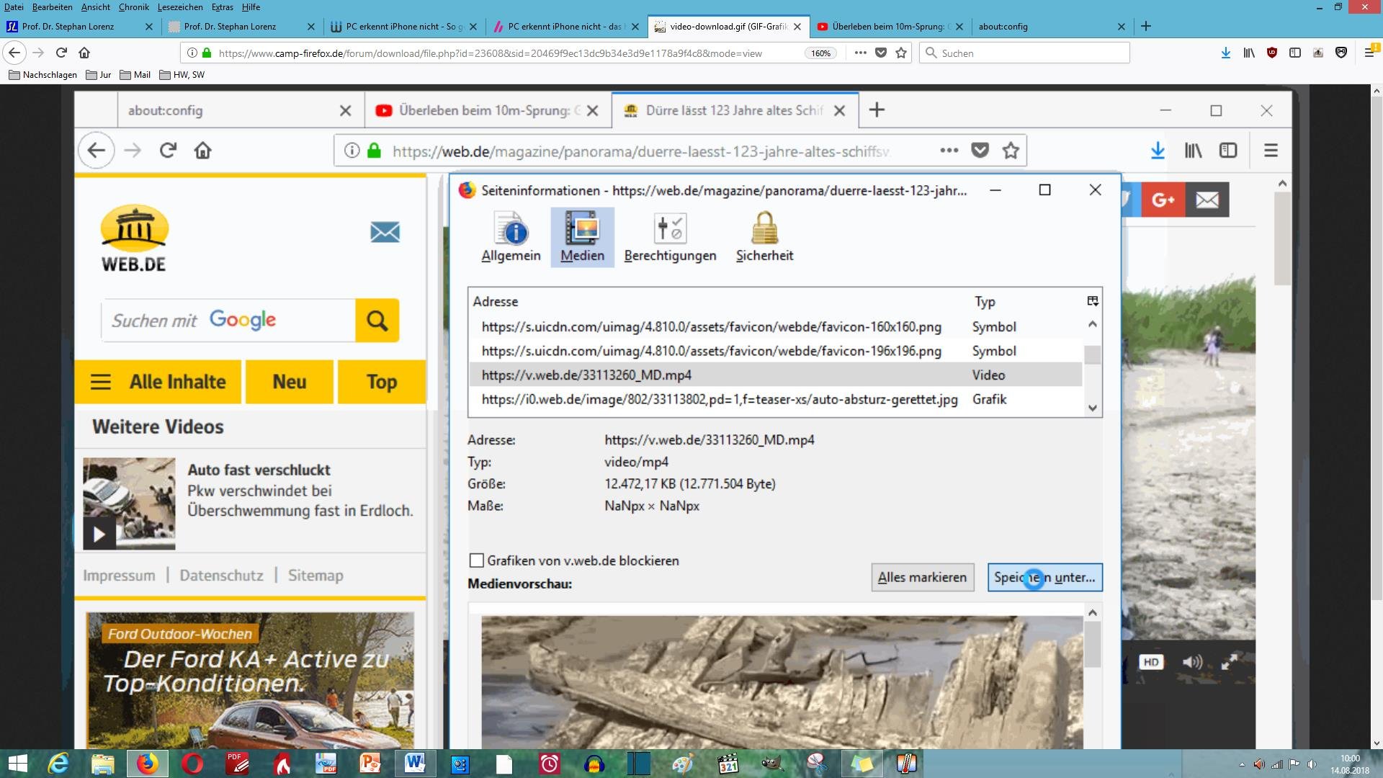Open the column picker in the Adresse list
This screenshot has height=778, width=1383.
(x=1092, y=301)
